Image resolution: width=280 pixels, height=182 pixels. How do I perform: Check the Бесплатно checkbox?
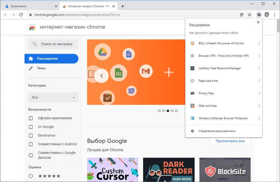point(31,136)
